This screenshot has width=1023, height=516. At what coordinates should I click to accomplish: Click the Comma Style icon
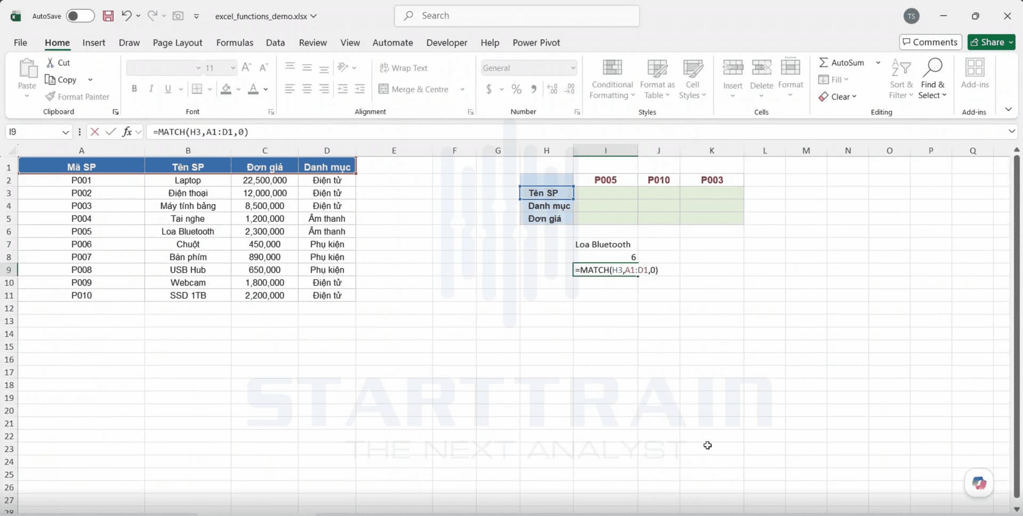point(534,89)
